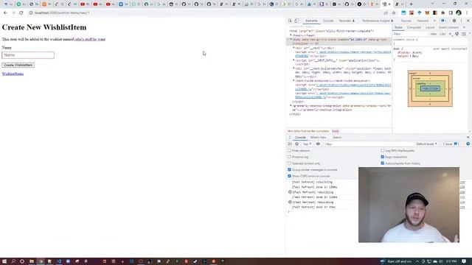The width and height of the screenshot is (472, 265).
Task: Enable the Preserve log checkbox
Action: pyautogui.click(x=289, y=157)
